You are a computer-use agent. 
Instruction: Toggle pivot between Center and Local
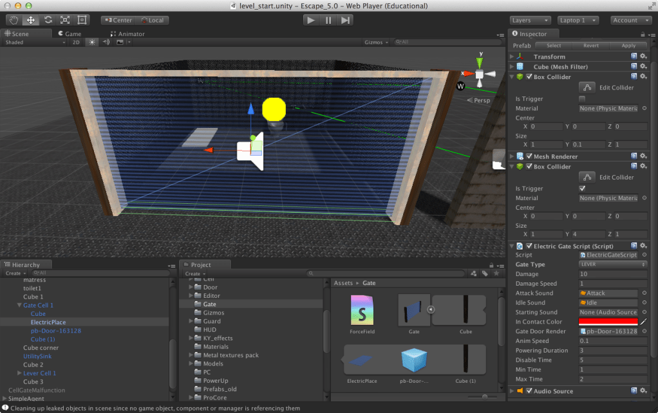coord(120,20)
